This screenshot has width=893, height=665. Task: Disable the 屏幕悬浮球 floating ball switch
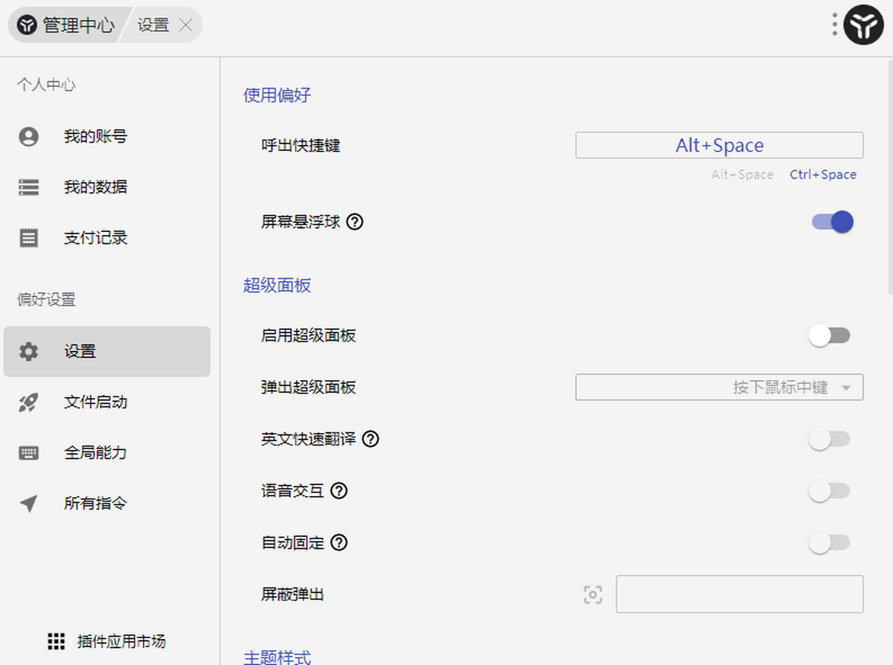click(831, 222)
